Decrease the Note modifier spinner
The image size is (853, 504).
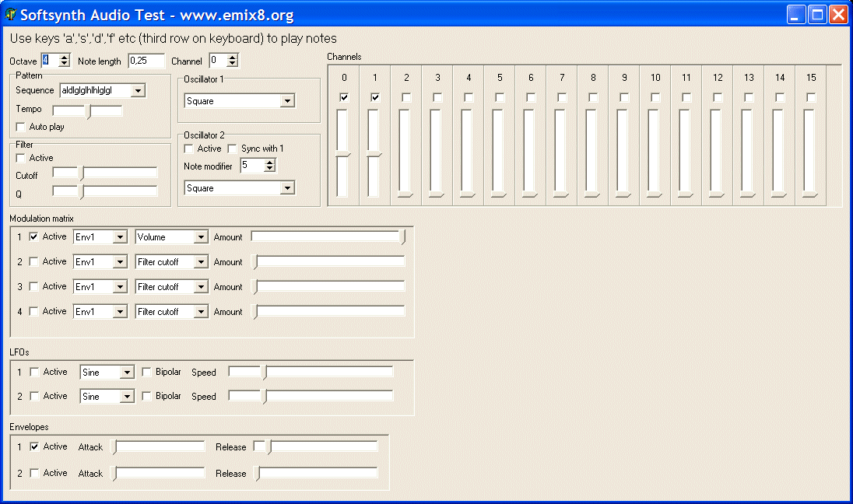(x=270, y=169)
